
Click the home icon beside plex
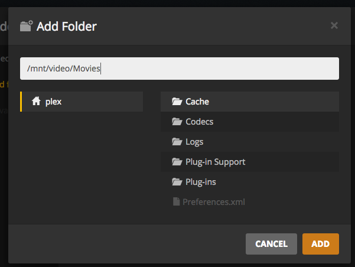(36, 102)
